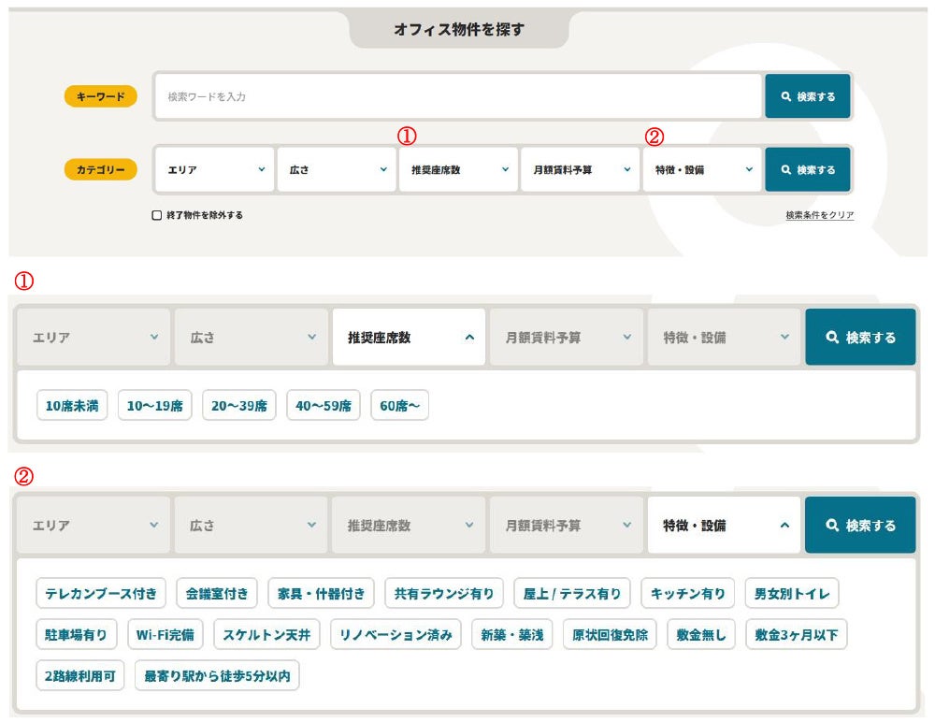This screenshot has height=722, width=935.
Task: Collapse the expanded 特徴・設備 dropdown showing feature chips
Action: pos(724,525)
